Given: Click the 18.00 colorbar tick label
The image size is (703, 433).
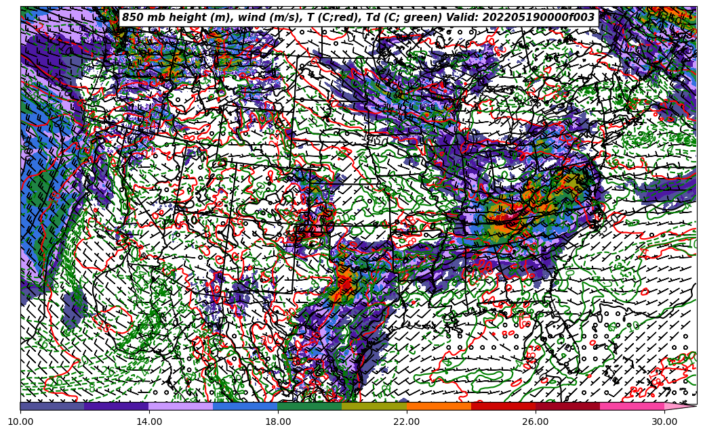Looking at the screenshot, I should coord(277,421).
